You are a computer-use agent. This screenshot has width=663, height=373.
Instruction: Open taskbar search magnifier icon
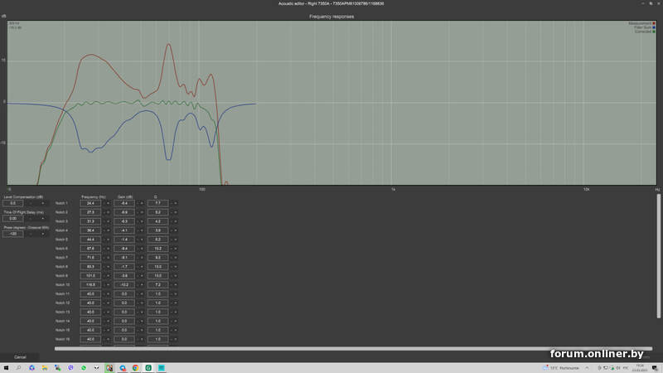[18, 367]
